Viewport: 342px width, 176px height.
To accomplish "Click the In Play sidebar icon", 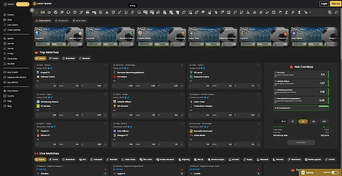I will point(5,53).
